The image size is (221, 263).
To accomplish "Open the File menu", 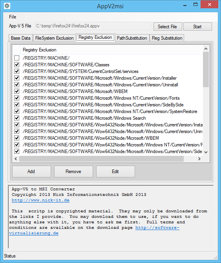I will [13, 17].
